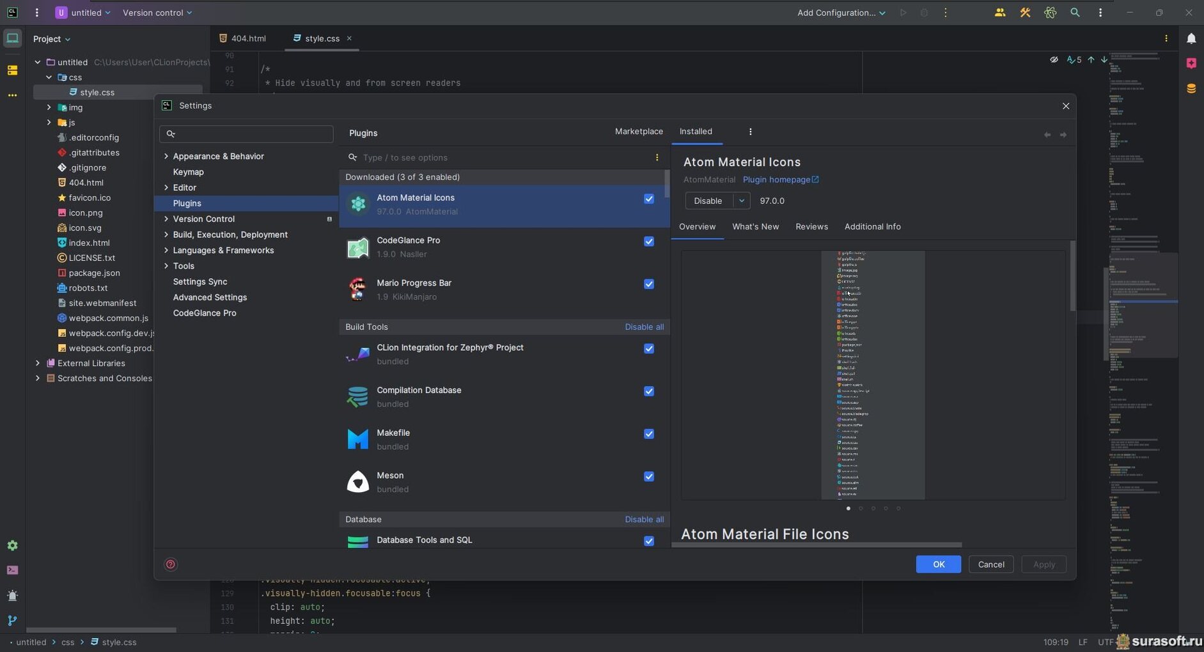
Task: Open the Database tool icon in right sidebar
Action: click(1191, 88)
